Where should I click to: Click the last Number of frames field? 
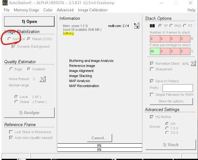(185, 39)
